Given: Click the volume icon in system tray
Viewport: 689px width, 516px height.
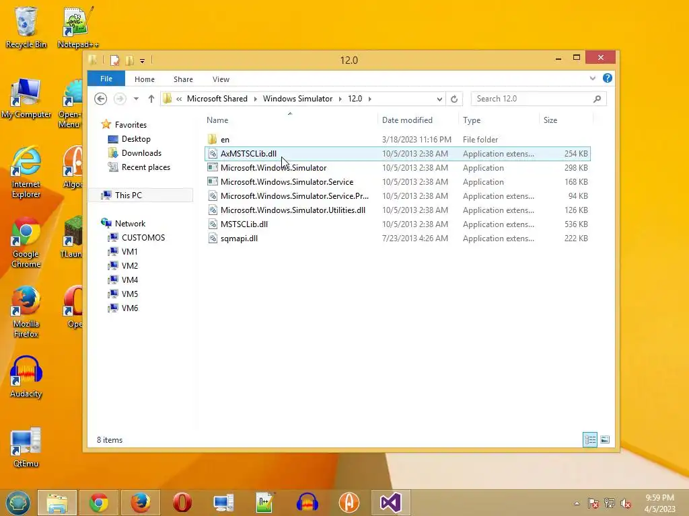Looking at the screenshot, I should click(626, 503).
